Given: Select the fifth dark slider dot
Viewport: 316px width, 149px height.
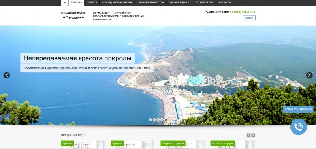Looking at the screenshot, I should click(166, 120).
